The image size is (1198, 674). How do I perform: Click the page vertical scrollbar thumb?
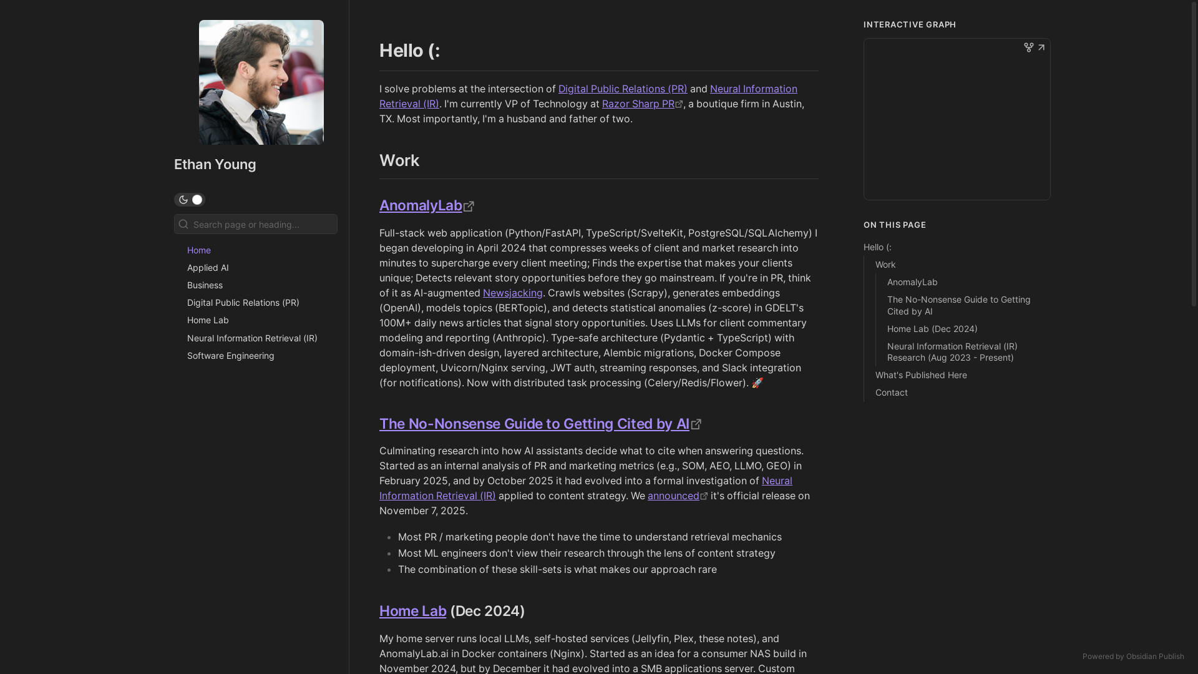1194,153
